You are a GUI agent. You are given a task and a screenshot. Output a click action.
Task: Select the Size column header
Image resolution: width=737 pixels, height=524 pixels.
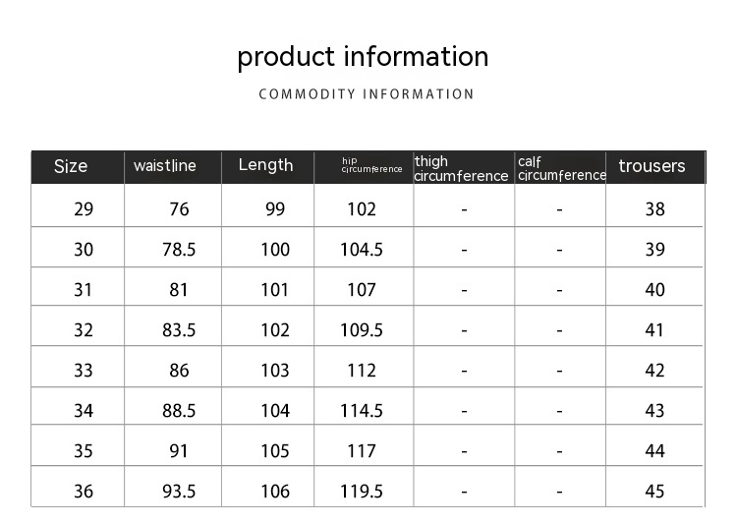tap(71, 166)
